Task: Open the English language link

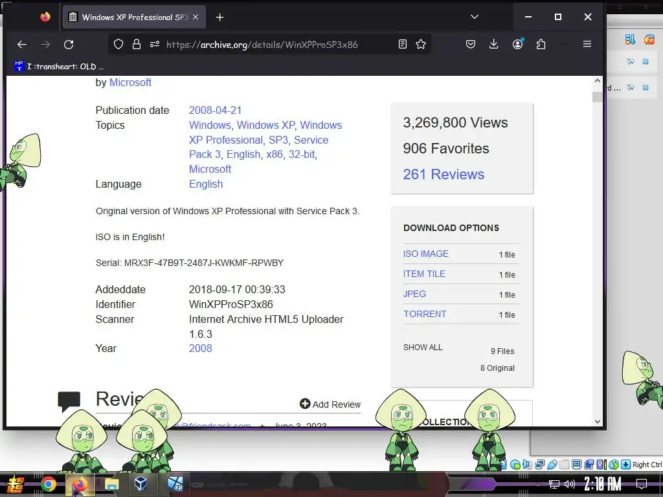Action: [206, 184]
